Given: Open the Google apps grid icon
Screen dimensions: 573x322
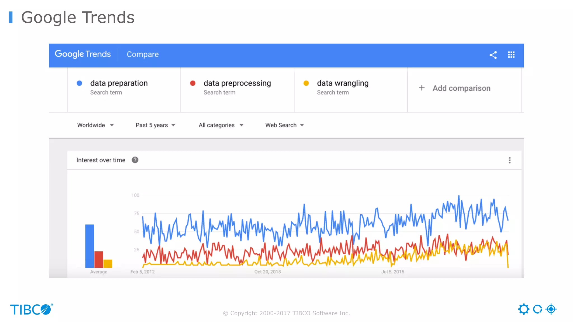Looking at the screenshot, I should 511,55.
